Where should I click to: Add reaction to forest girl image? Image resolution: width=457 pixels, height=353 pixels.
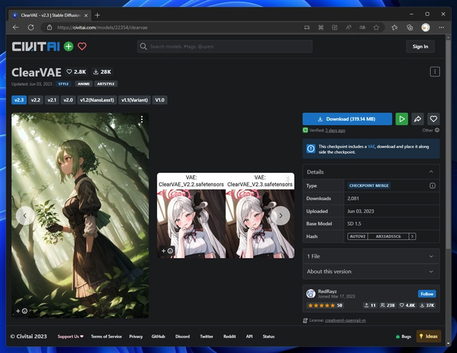[x=22, y=311]
